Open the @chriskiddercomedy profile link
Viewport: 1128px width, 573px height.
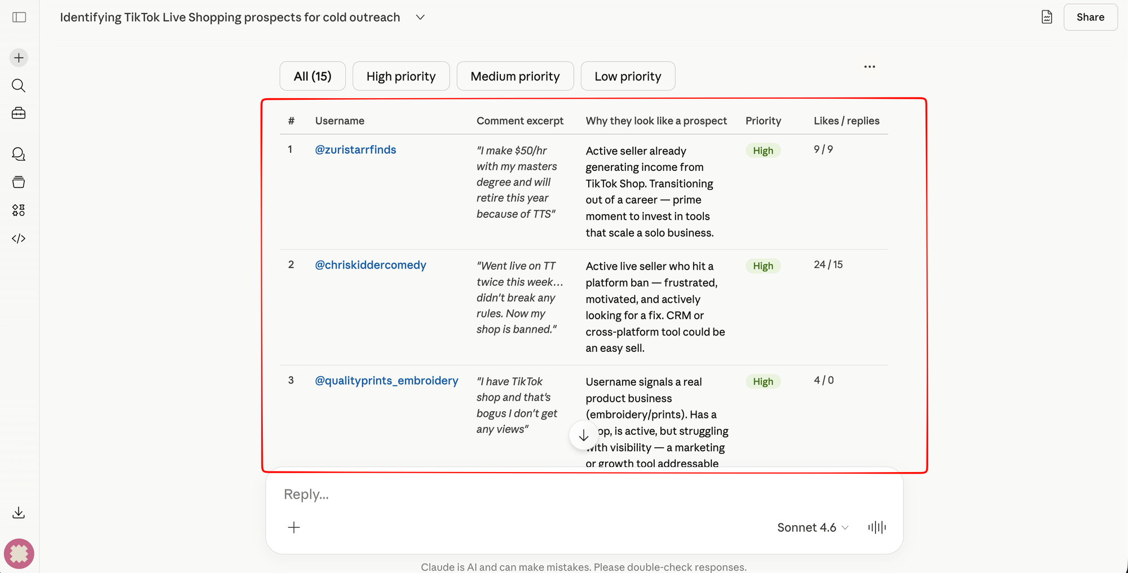[x=371, y=265]
